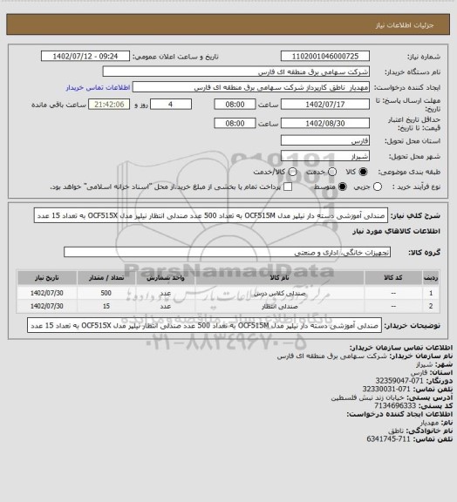This screenshot has width=457, height=502.
Task: Click the نام کالا column header
Action: coord(279,278)
